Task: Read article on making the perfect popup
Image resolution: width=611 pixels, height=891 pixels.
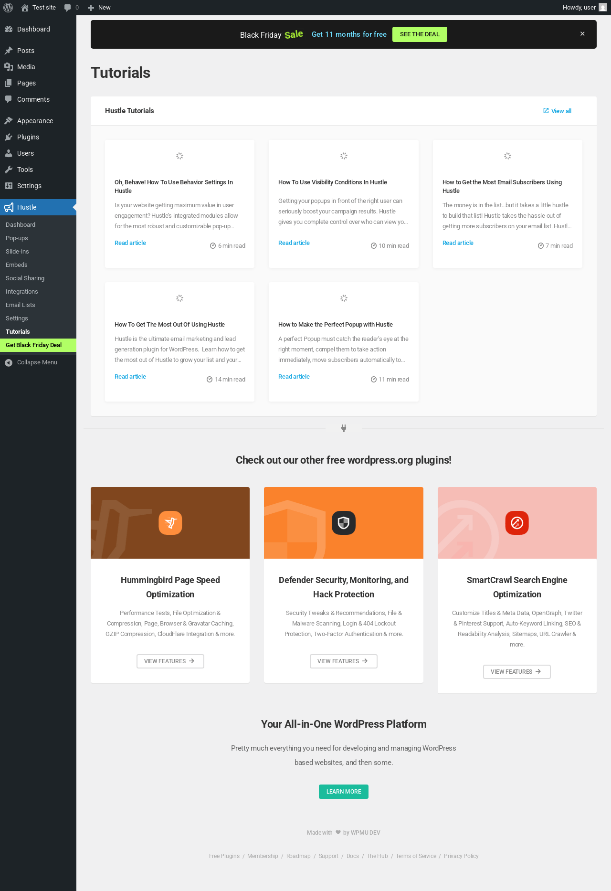Action: coord(294,377)
